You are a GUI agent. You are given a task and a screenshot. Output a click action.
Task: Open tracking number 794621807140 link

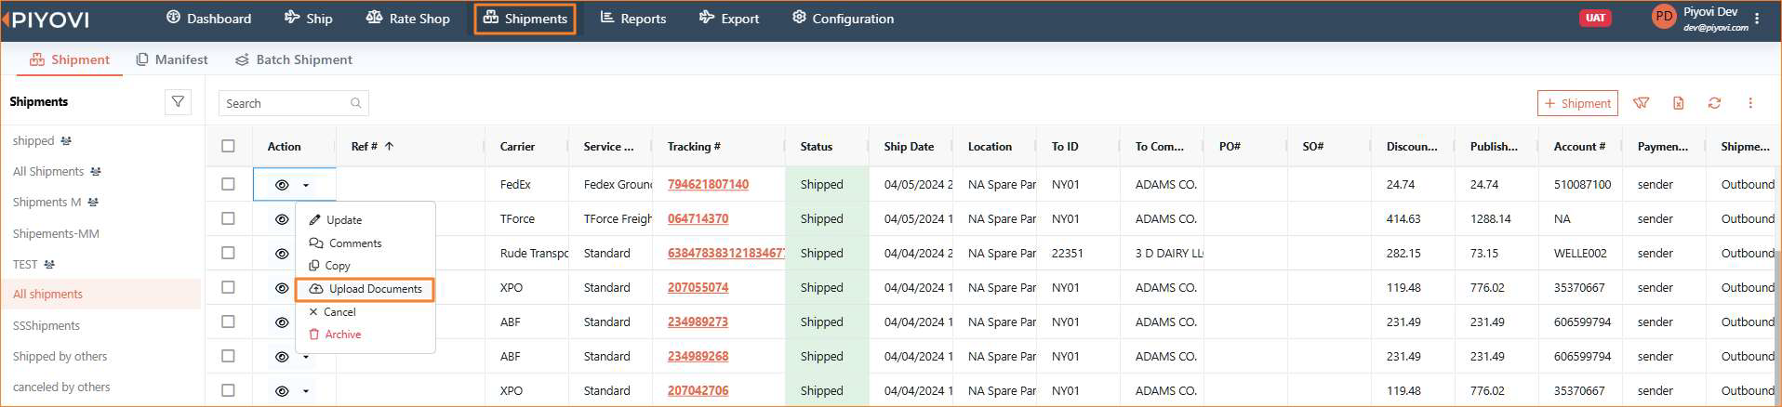tap(708, 184)
